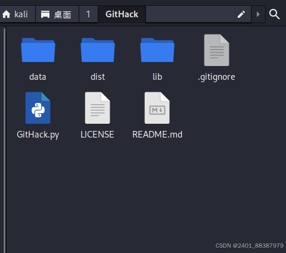This screenshot has width=286, height=253.
Task: Click the README.md file name label
Action: point(157,135)
